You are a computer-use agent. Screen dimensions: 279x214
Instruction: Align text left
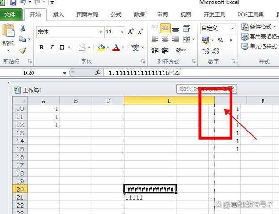pyautogui.click(x=155, y=39)
